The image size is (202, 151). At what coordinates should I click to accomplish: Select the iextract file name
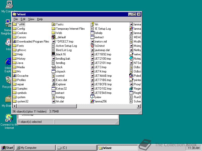tap(99, 37)
